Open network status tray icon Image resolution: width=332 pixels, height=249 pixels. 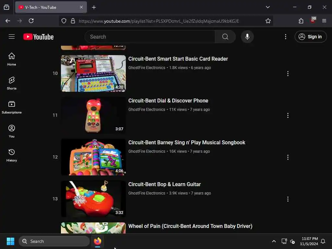coord(284,241)
